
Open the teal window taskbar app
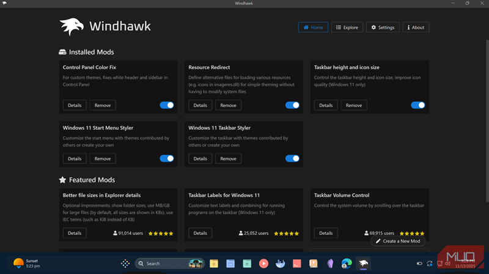click(x=247, y=264)
